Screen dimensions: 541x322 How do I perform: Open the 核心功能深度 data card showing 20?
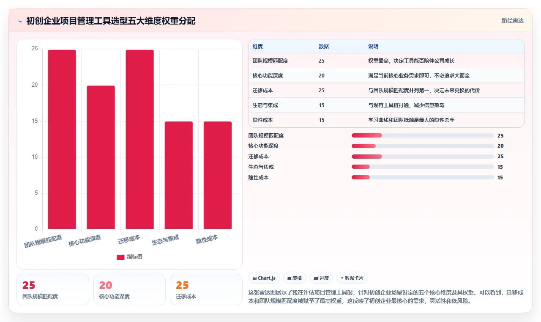coord(129,289)
